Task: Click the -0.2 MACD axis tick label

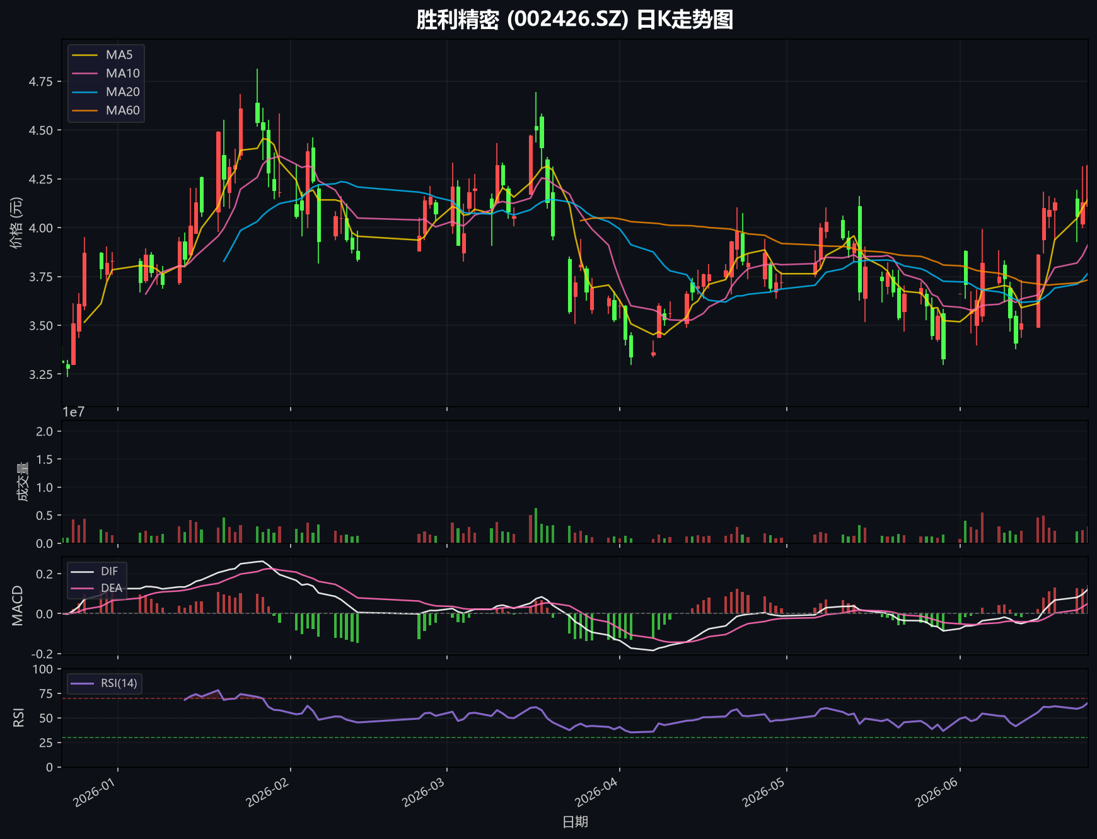Action: [42, 654]
